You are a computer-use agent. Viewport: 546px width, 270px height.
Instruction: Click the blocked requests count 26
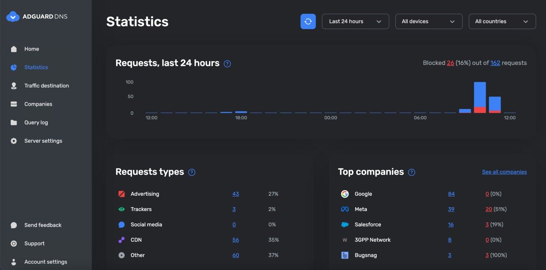[450, 63]
